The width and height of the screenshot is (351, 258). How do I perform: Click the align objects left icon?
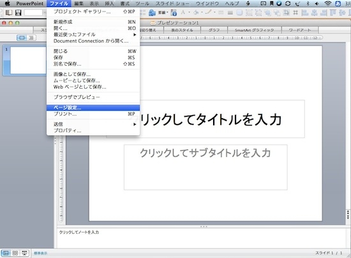pyautogui.click(x=305, y=13)
